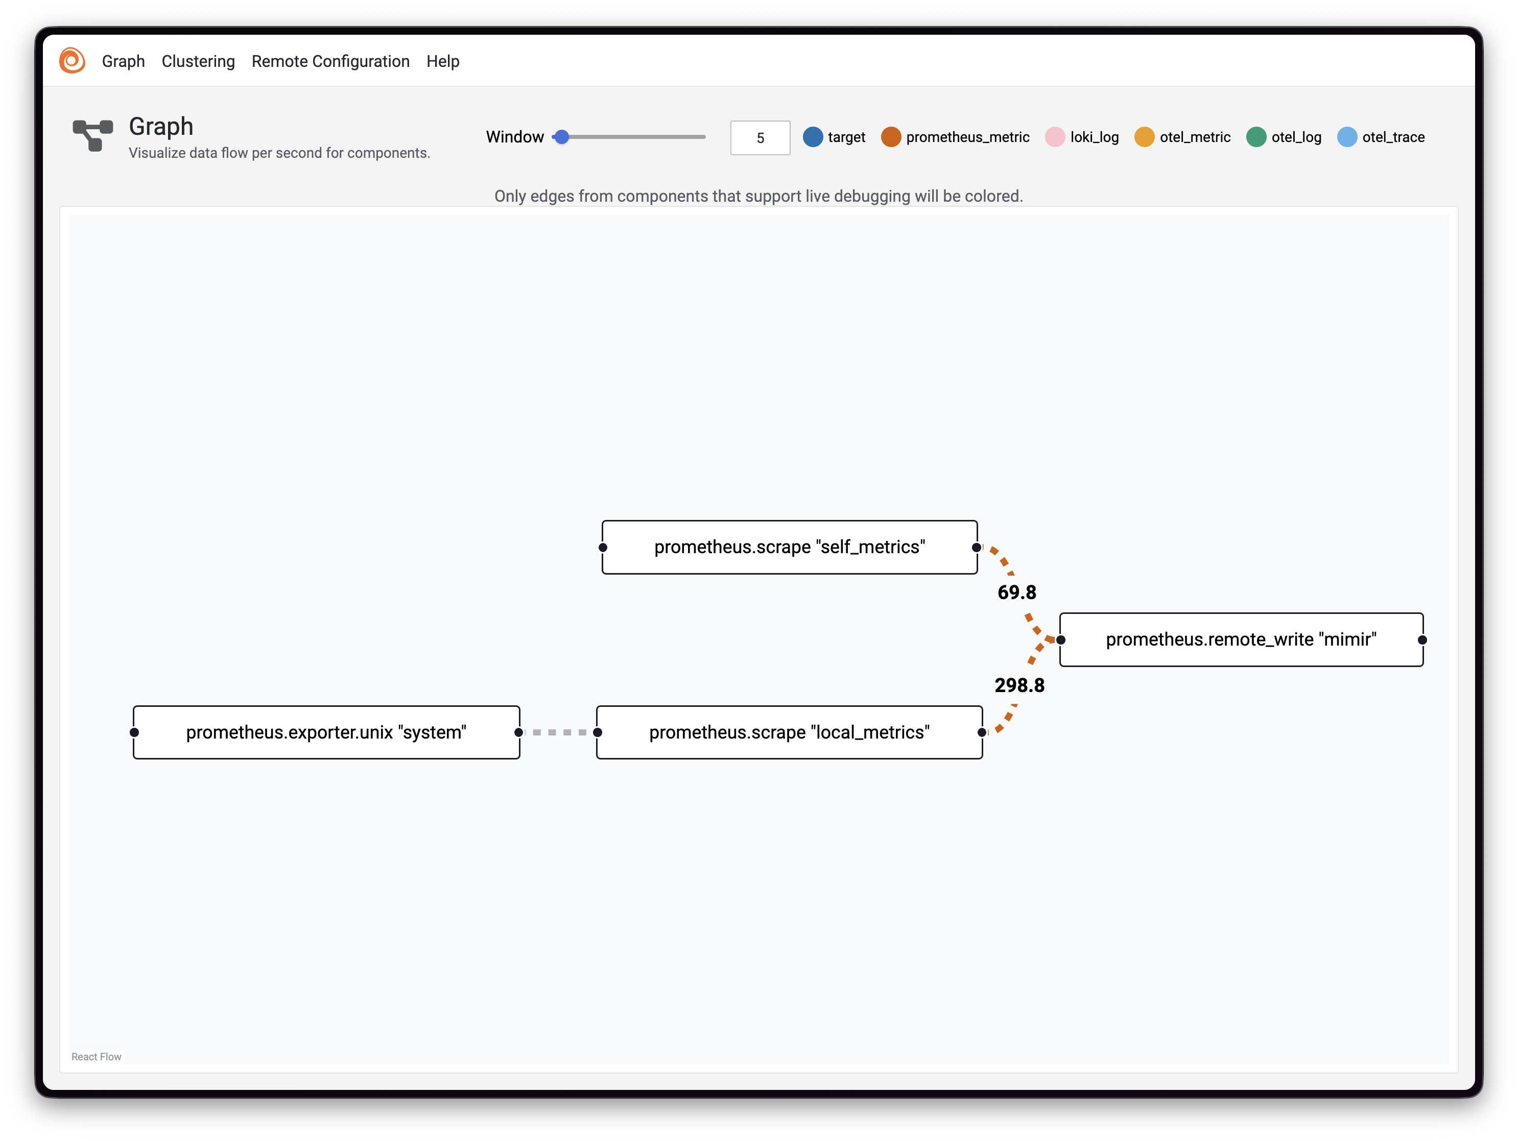Open the Help menu
The image size is (1518, 1141).
(x=443, y=61)
